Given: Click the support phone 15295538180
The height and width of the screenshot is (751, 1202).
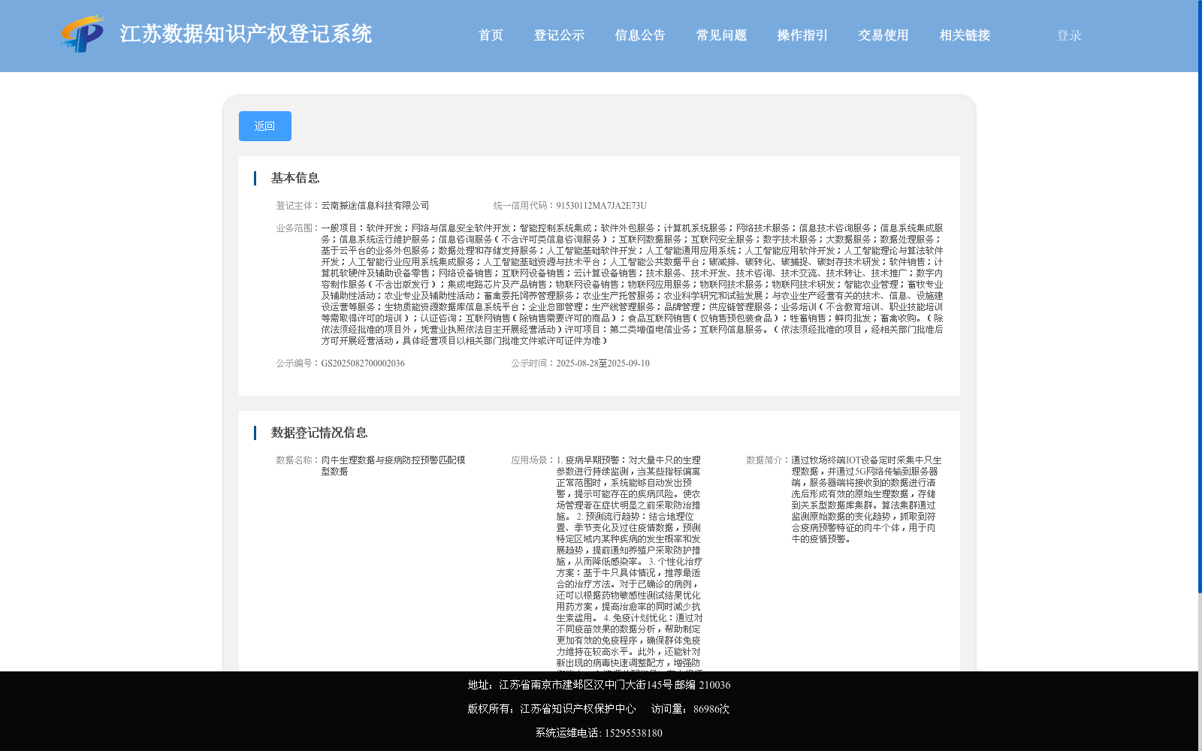Looking at the screenshot, I should tap(633, 733).
